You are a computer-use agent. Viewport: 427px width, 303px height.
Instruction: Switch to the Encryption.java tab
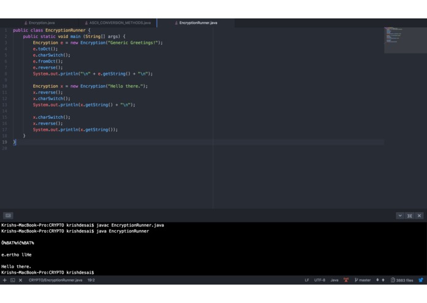(x=39, y=23)
